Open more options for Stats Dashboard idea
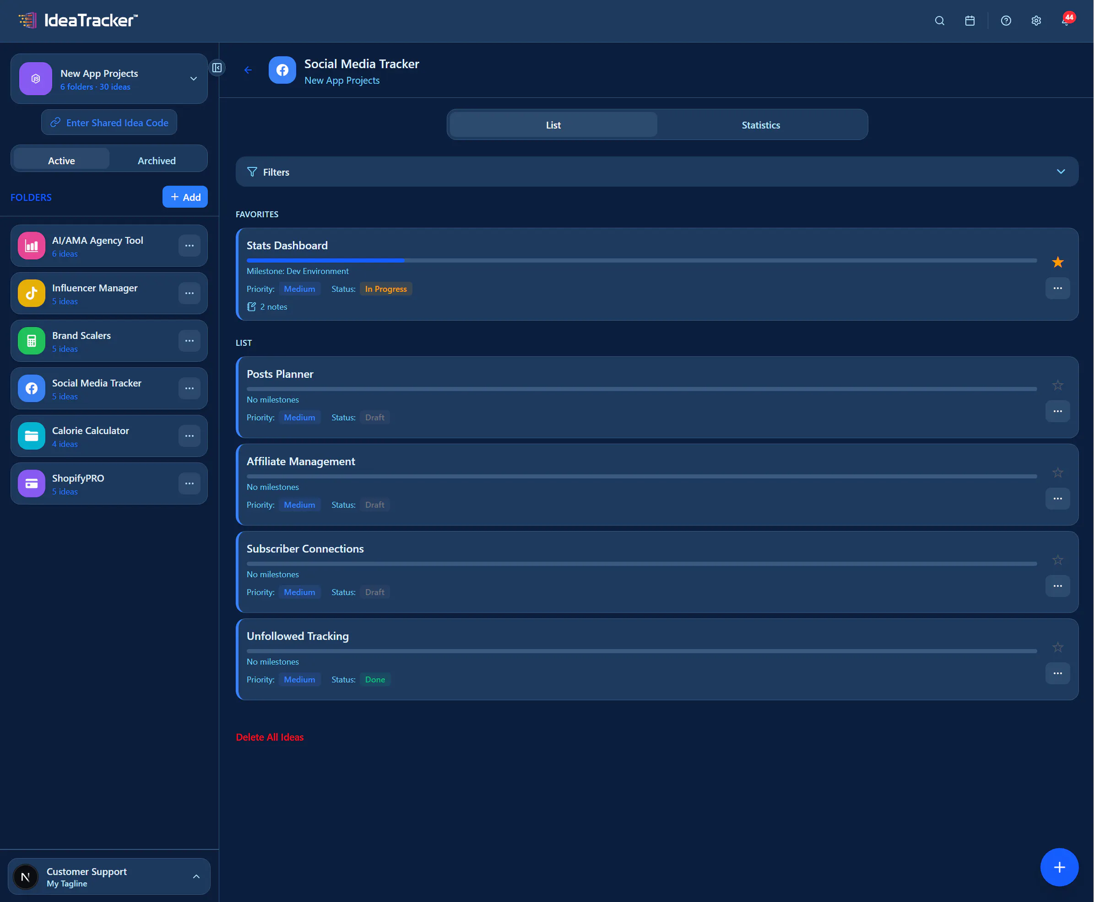This screenshot has width=1094, height=902. pyautogui.click(x=1057, y=288)
